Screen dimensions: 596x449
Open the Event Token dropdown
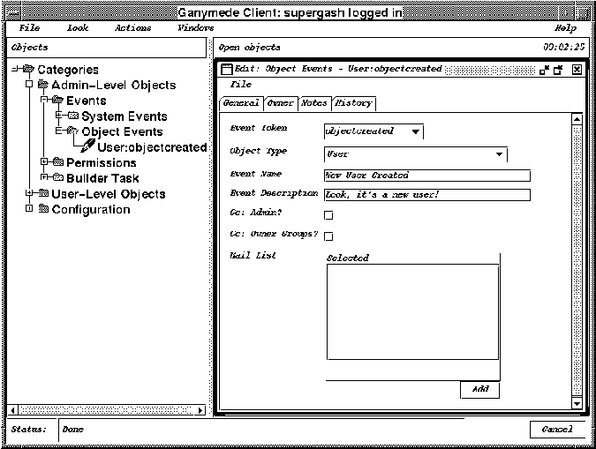373,131
